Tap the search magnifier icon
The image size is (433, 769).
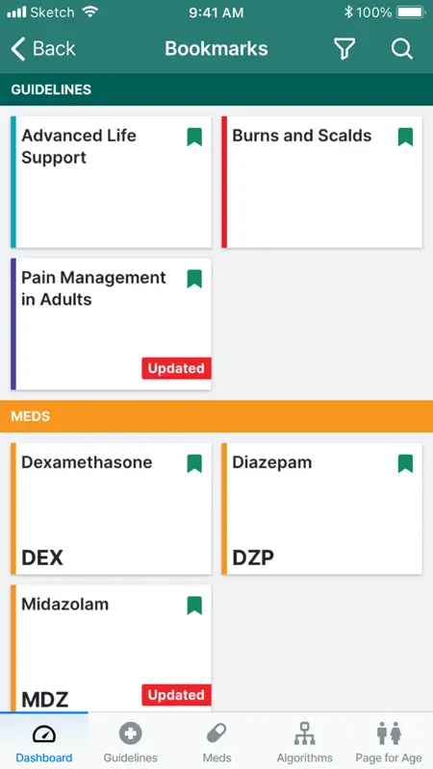click(401, 49)
